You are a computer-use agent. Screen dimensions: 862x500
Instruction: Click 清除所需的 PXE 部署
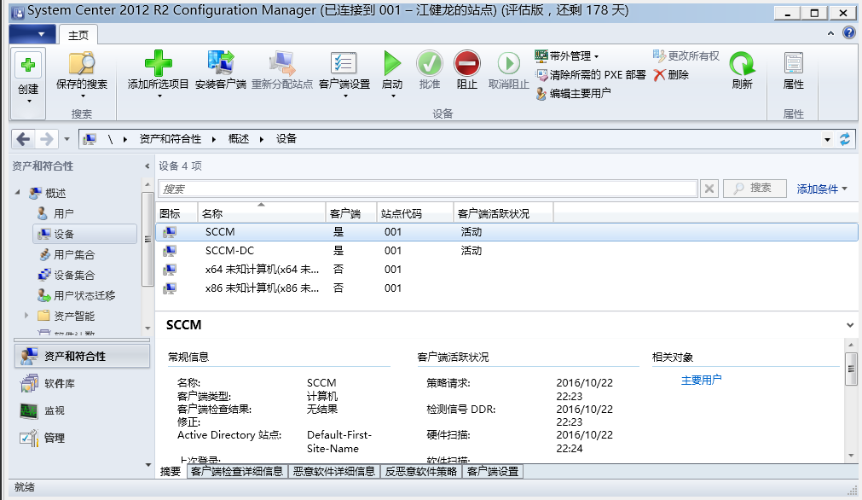pyautogui.click(x=591, y=75)
